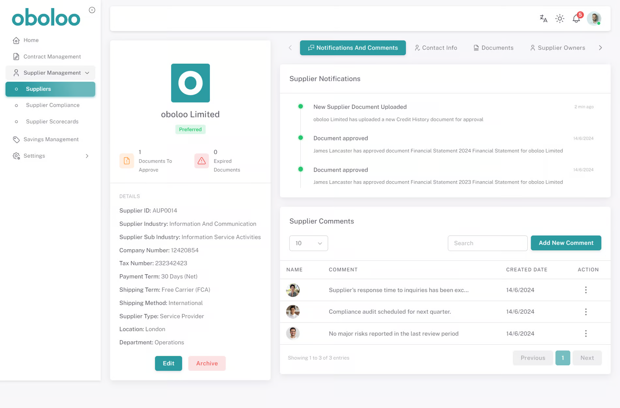Click the oboloo logo in the sidebar

46,18
